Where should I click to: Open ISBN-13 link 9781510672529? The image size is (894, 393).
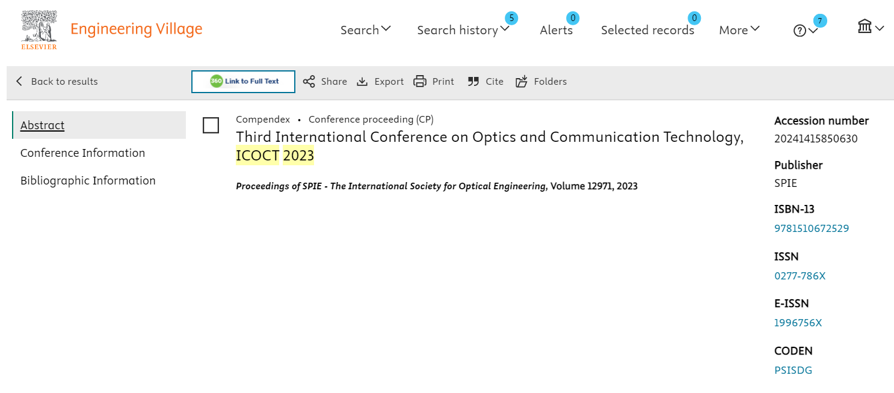[x=812, y=228]
